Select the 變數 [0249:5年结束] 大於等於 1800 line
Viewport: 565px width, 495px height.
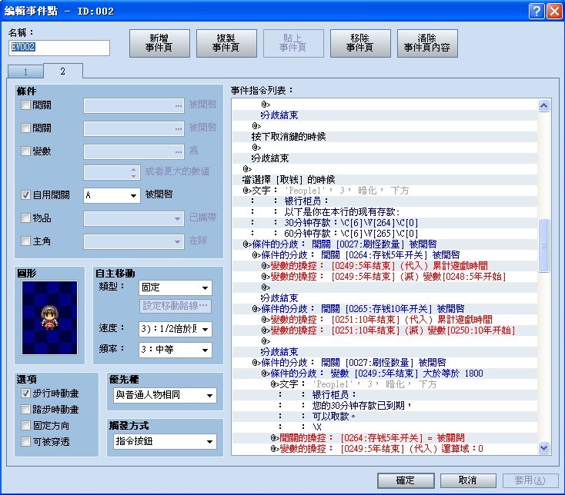point(385,374)
